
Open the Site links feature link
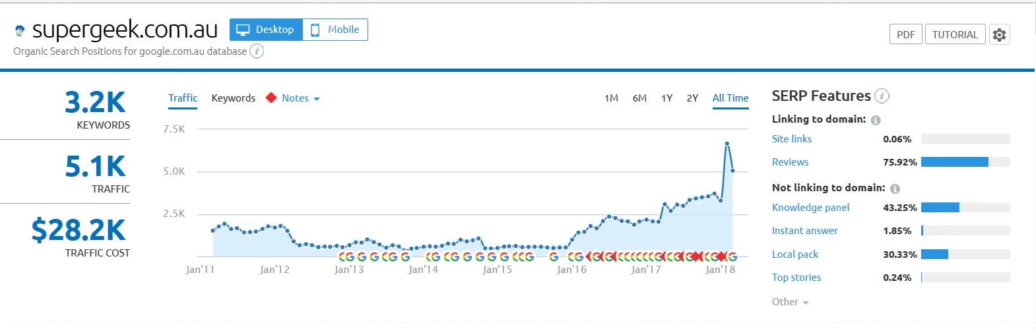coord(792,139)
